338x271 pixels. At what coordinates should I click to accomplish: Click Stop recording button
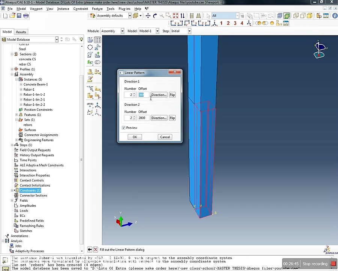pos(319,263)
